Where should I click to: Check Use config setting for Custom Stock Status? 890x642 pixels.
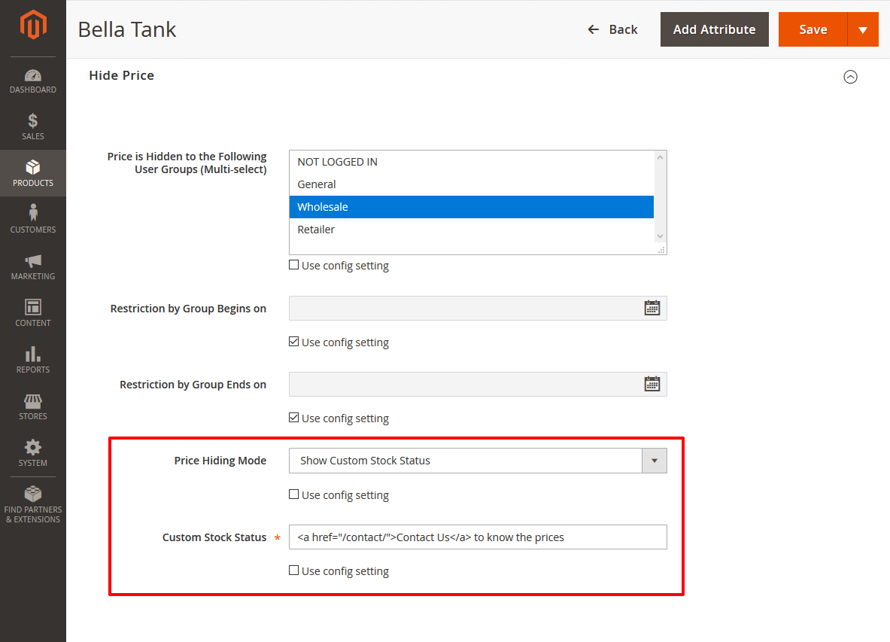click(x=294, y=570)
